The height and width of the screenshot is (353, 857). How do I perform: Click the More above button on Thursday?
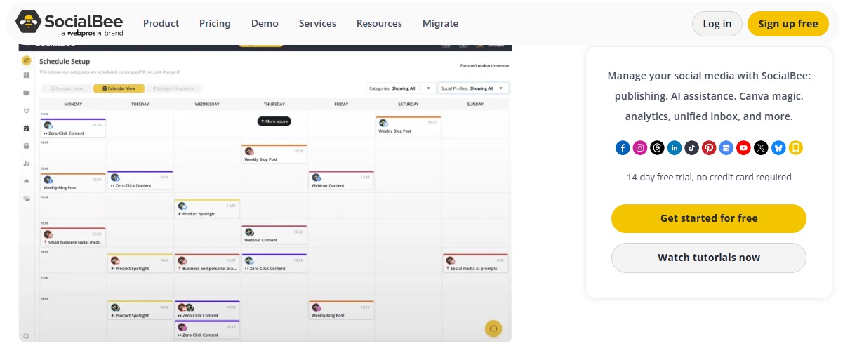pyautogui.click(x=274, y=121)
